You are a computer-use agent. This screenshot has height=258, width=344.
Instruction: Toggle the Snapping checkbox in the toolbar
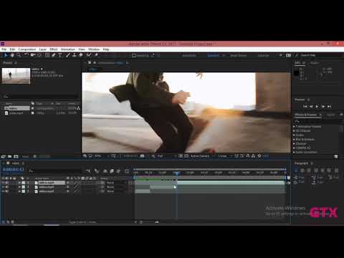click(134, 55)
